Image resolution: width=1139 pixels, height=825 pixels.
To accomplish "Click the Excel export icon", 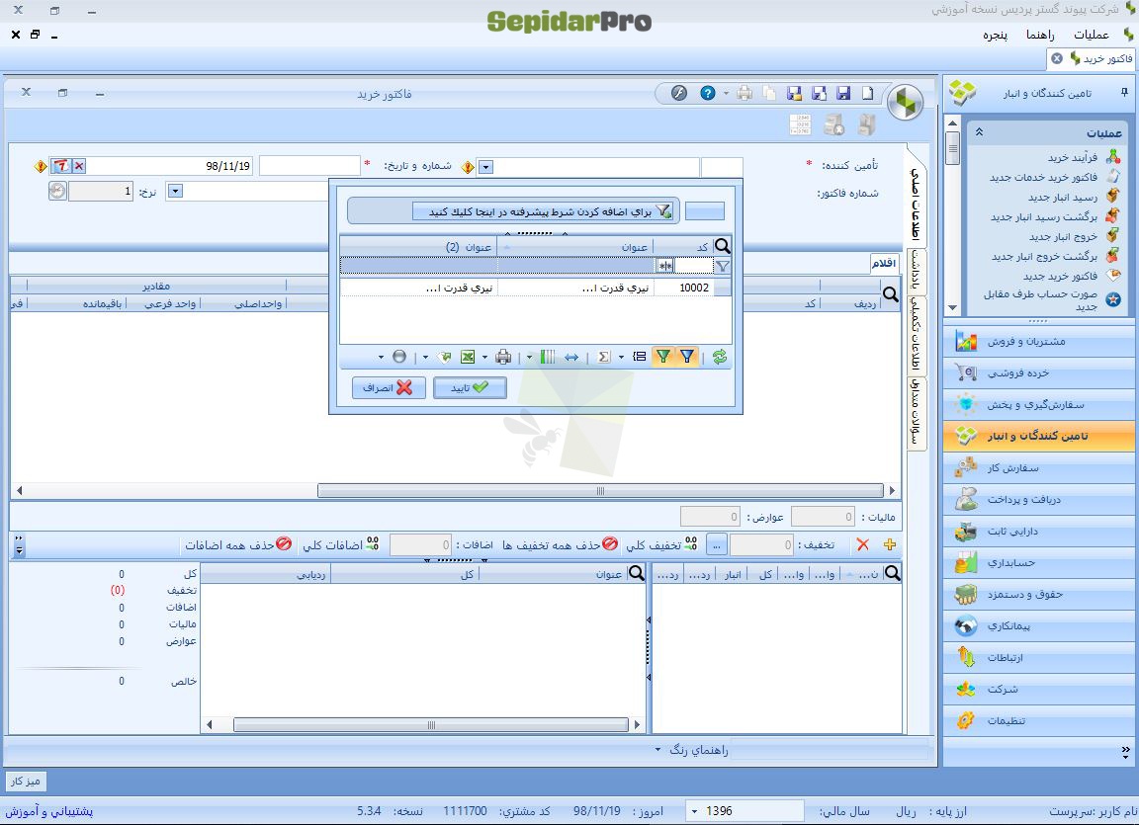I will point(468,357).
